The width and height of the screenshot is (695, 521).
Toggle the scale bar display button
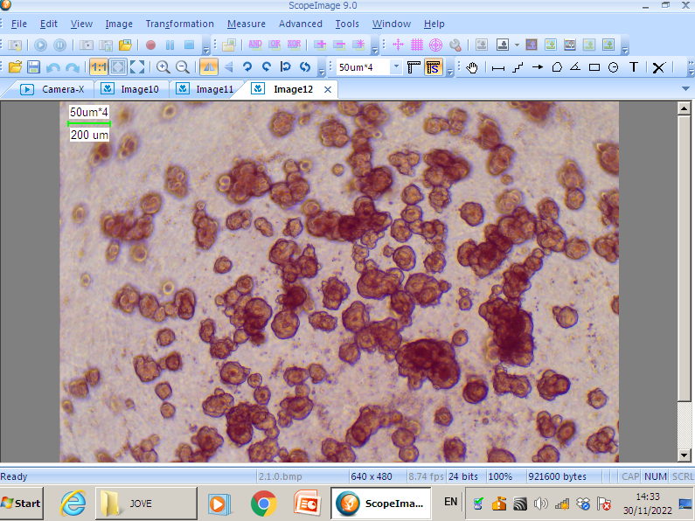tap(433, 67)
